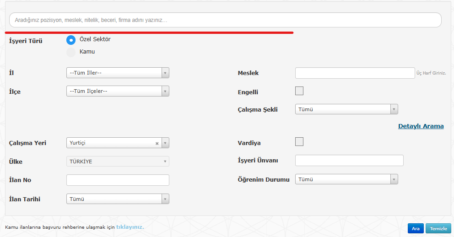
Task: Open the tıklayınız guide link
Action: coord(130,227)
